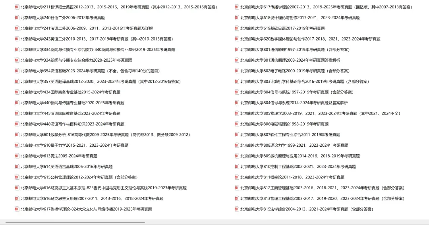
Task: Click PDF icon beside 440新闻与传播专业基础2020-2025 file
Action: point(17,103)
